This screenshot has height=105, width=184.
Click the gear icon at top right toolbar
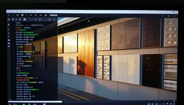(x=169, y=16)
